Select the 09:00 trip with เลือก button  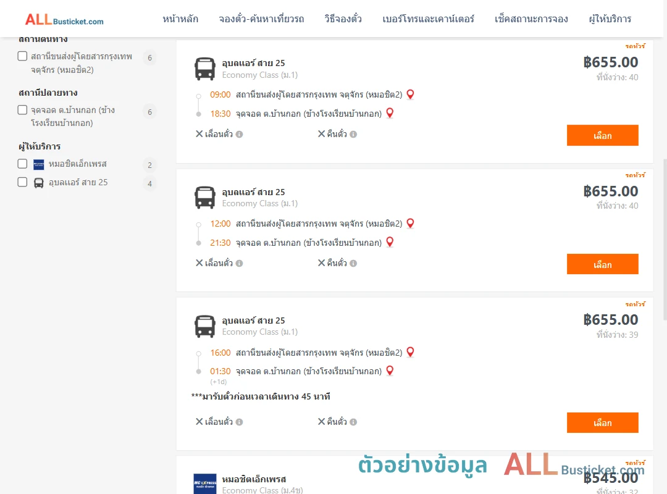click(x=602, y=135)
